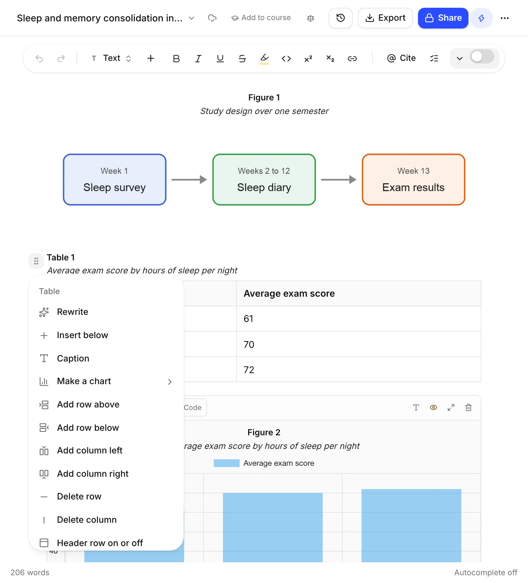
Task: Click the Figure 1 heading text
Action: tap(264, 97)
